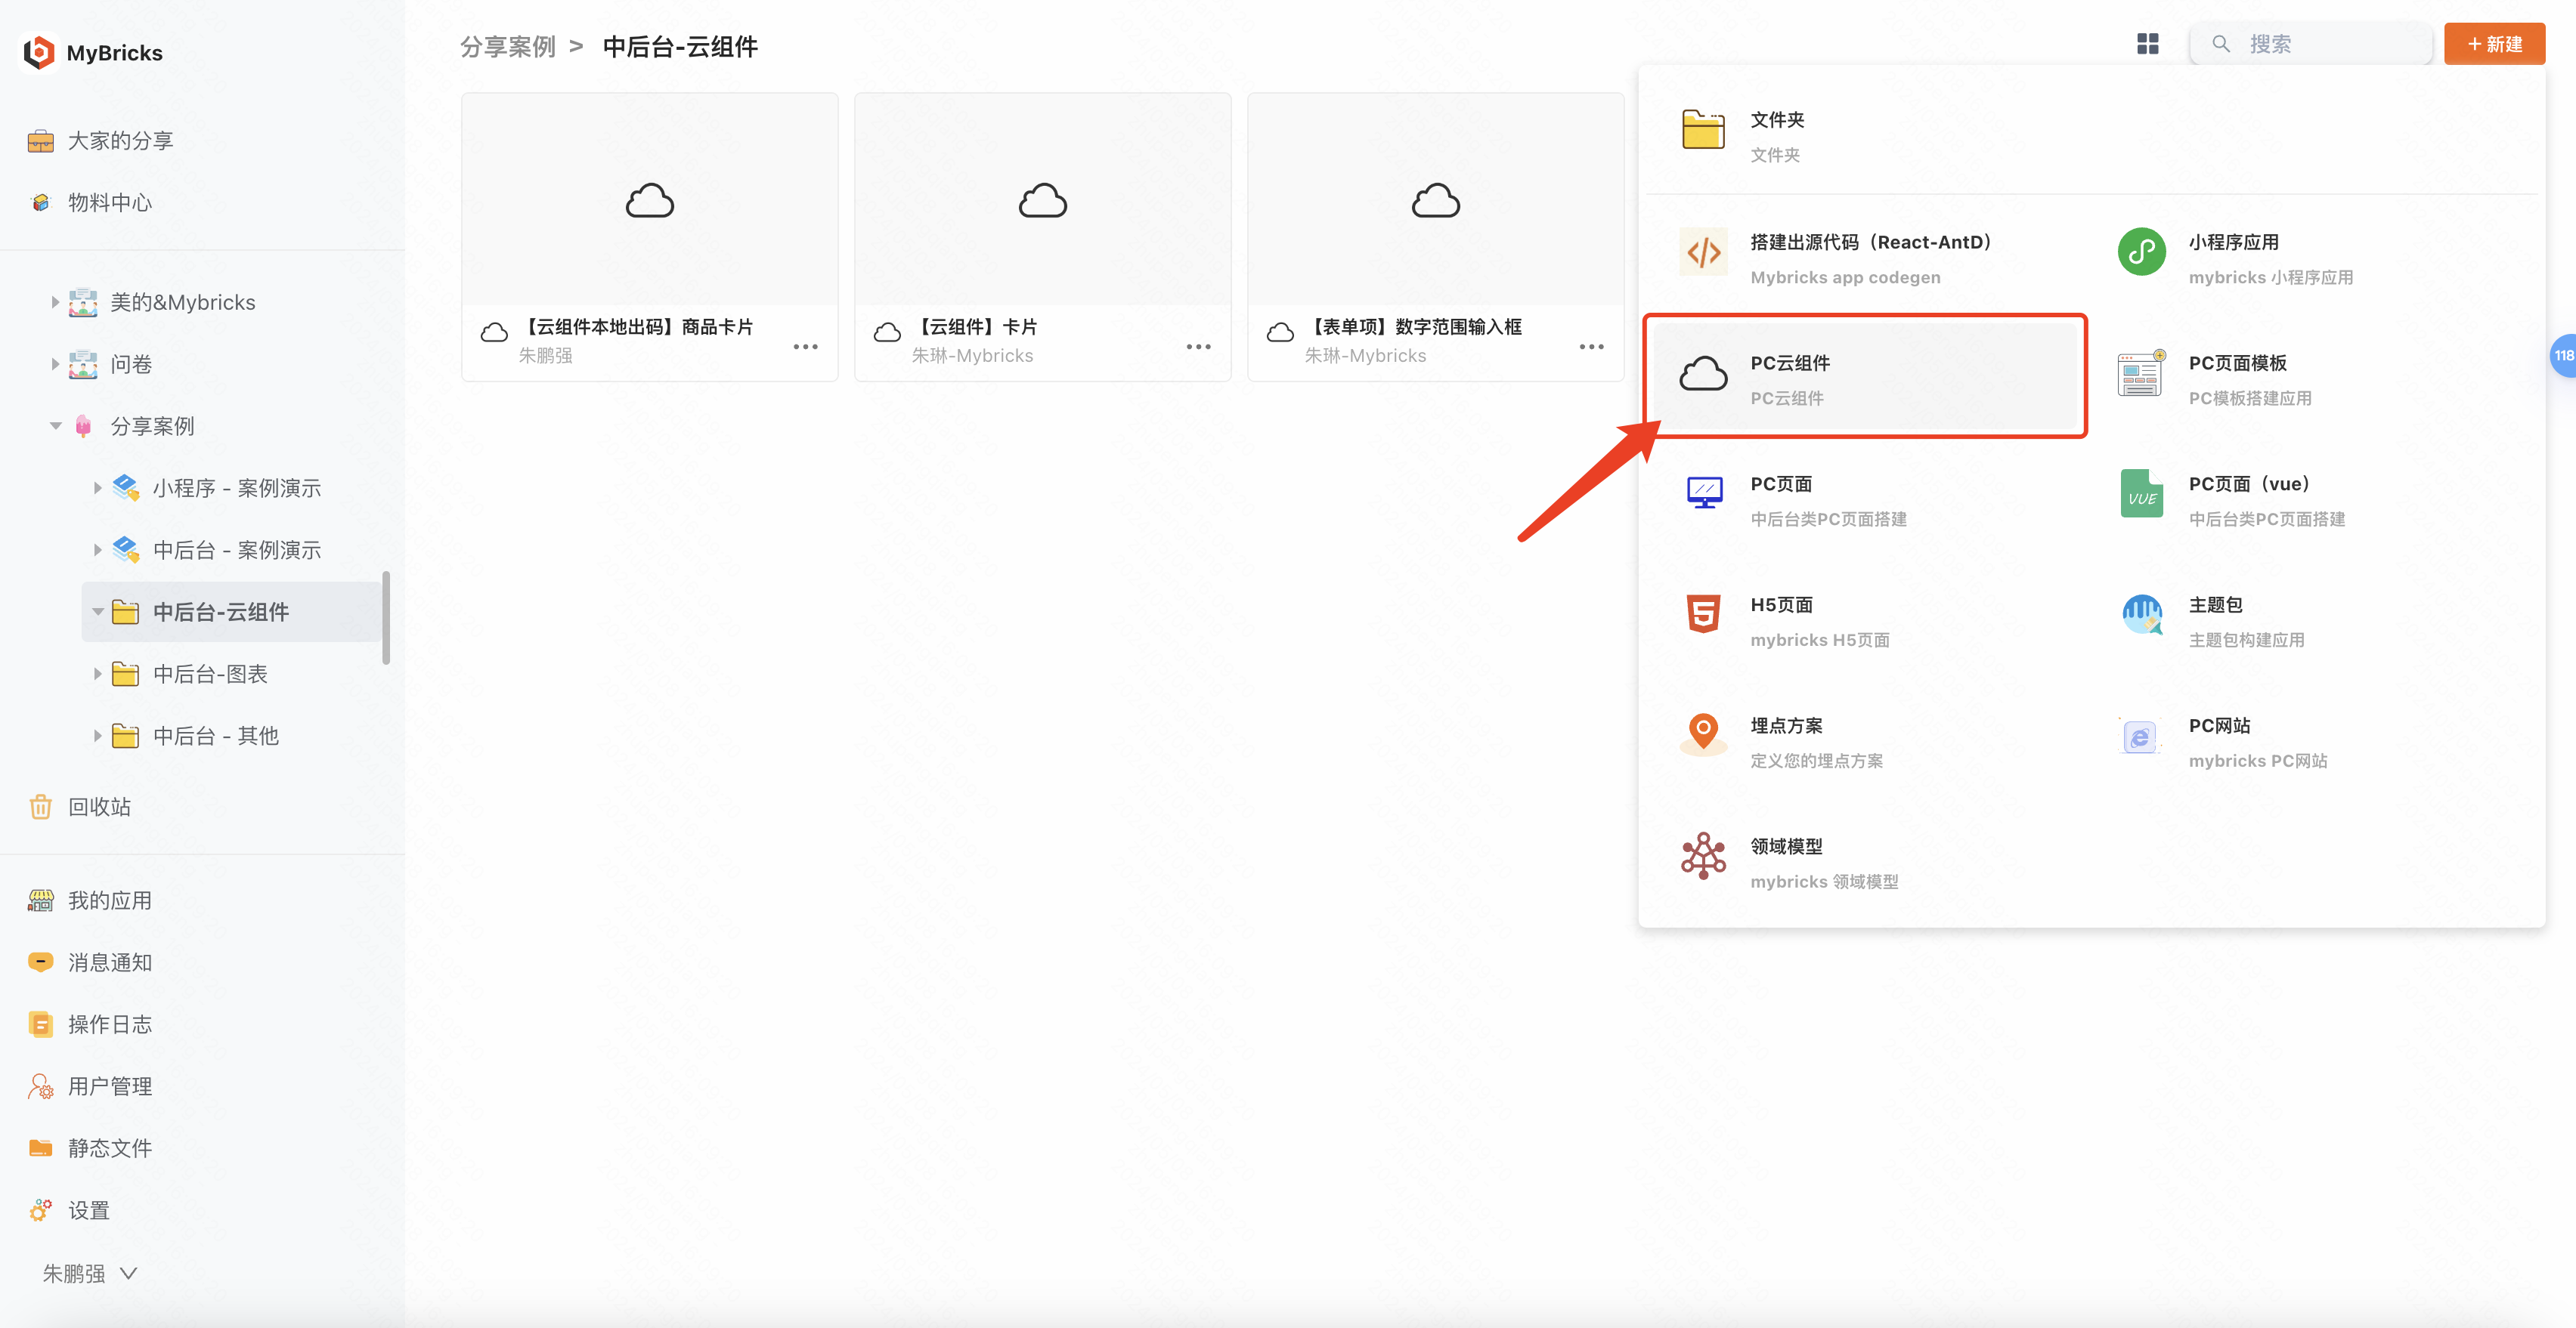
Task: Click 中后台 - 案例演示 label
Action: [x=237, y=551]
